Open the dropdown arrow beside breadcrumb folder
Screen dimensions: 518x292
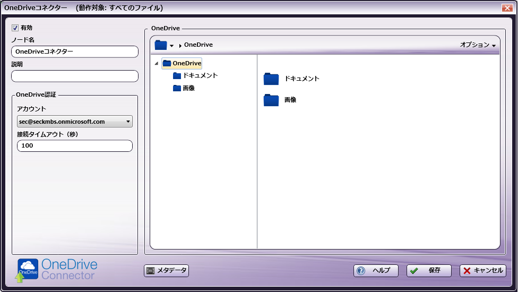[x=172, y=46]
